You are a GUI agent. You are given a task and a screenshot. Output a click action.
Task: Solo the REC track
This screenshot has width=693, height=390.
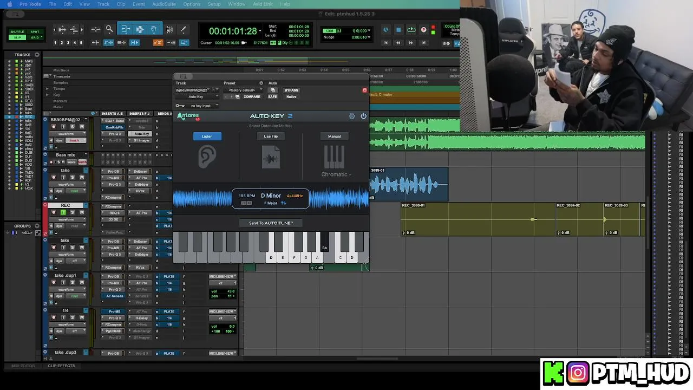click(72, 212)
